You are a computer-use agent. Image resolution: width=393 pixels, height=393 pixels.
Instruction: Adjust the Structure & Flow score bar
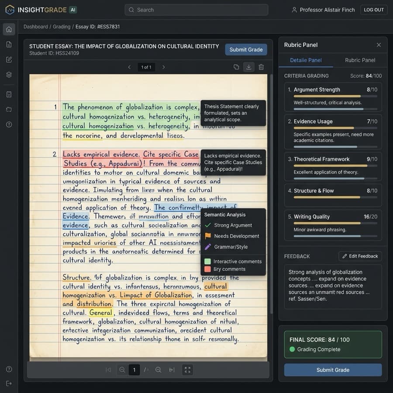335,197
